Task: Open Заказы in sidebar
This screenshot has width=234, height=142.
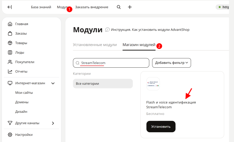Action: (x=21, y=33)
